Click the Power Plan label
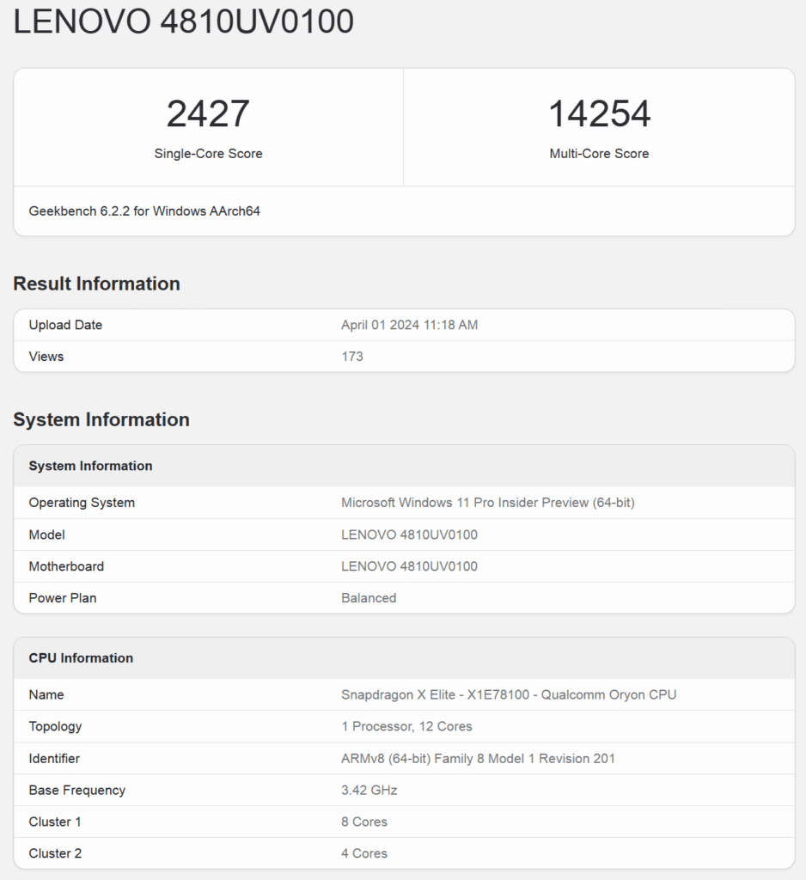 coord(63,598)
